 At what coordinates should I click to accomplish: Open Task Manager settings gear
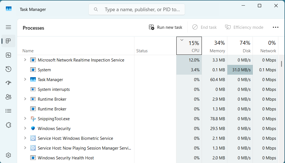click(8, 155)
